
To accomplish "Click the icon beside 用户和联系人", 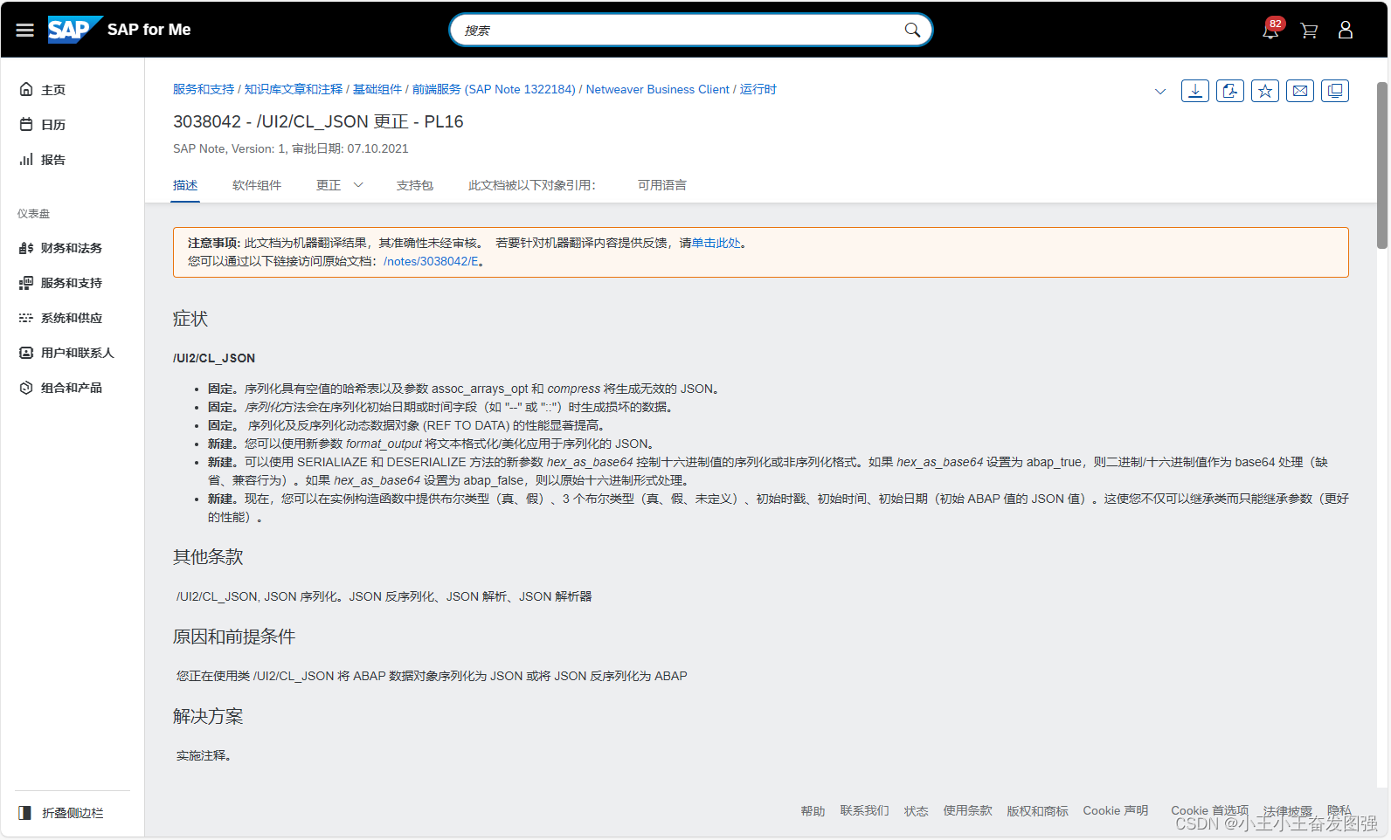I will (26, 353).
